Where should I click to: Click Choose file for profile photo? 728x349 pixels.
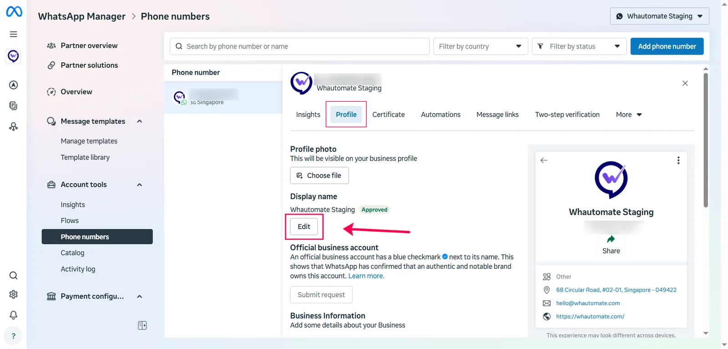click(x=319, y=175)
